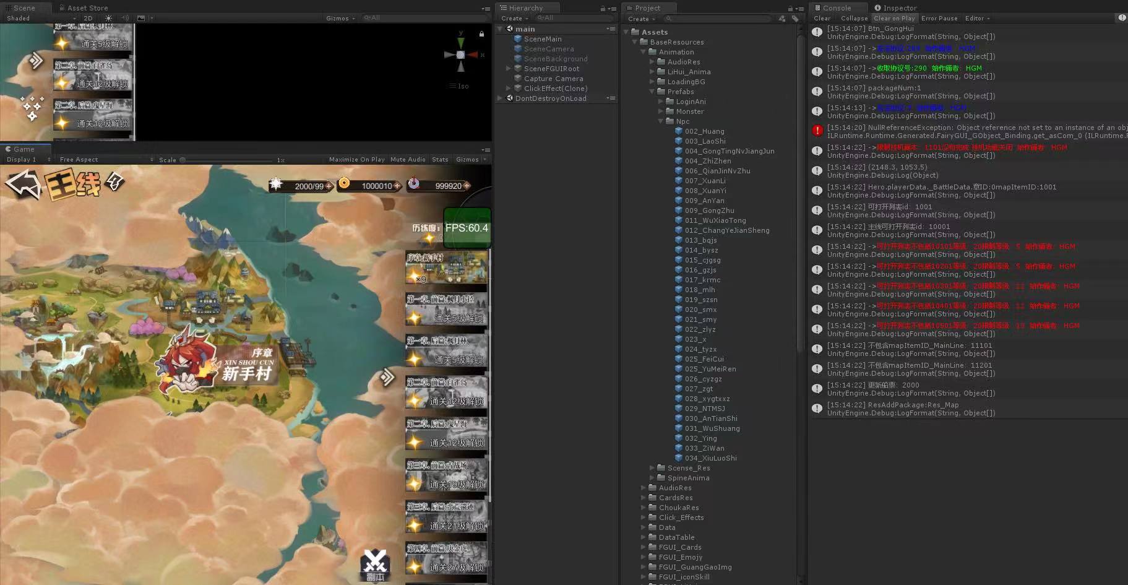1128x585 pixels.
Task: Open the Scene tab context menu icon
Action: pos(486,9)
